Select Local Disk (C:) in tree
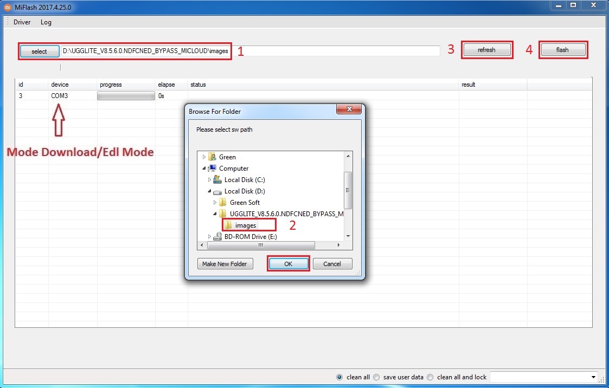The image size is (609, 388). point(245,180)
